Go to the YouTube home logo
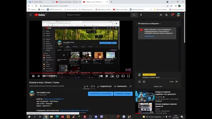 [40, 15]
